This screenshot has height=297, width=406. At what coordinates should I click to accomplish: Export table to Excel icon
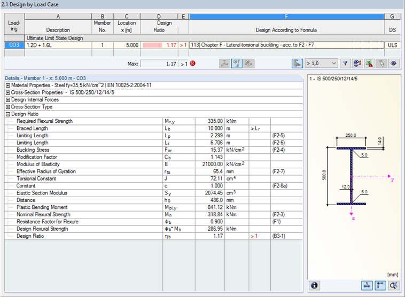click(369, 64)
